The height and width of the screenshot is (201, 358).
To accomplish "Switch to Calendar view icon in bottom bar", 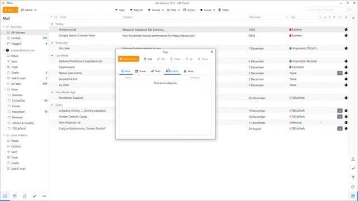I will (15, 196).
